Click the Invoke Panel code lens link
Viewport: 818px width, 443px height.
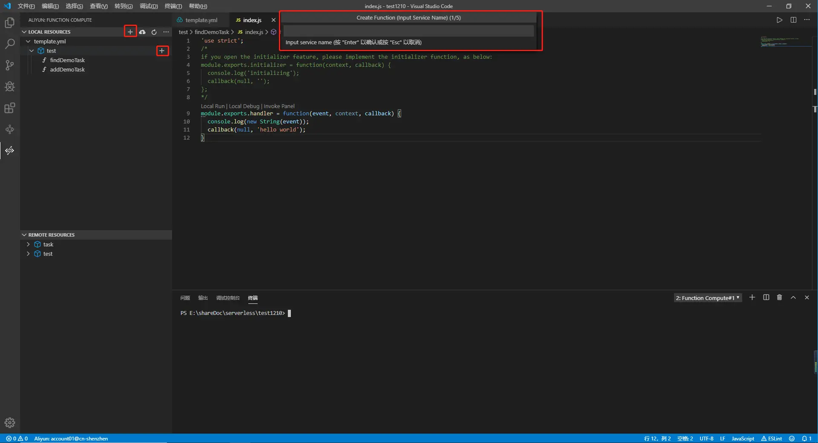(x=279, y=106)
